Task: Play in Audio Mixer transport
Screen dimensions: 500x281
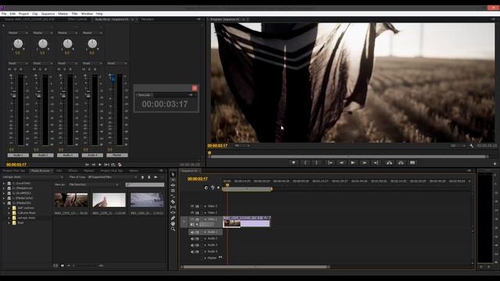Action: point(100,165)
